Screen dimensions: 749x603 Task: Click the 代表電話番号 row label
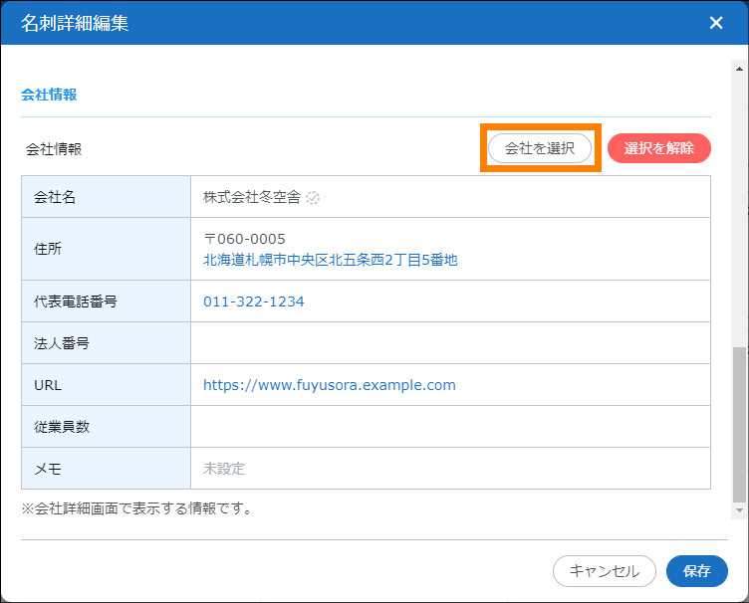click(76, 301)
